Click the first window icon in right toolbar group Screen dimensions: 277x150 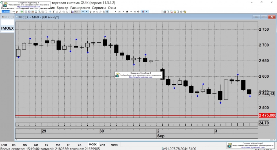165,12
